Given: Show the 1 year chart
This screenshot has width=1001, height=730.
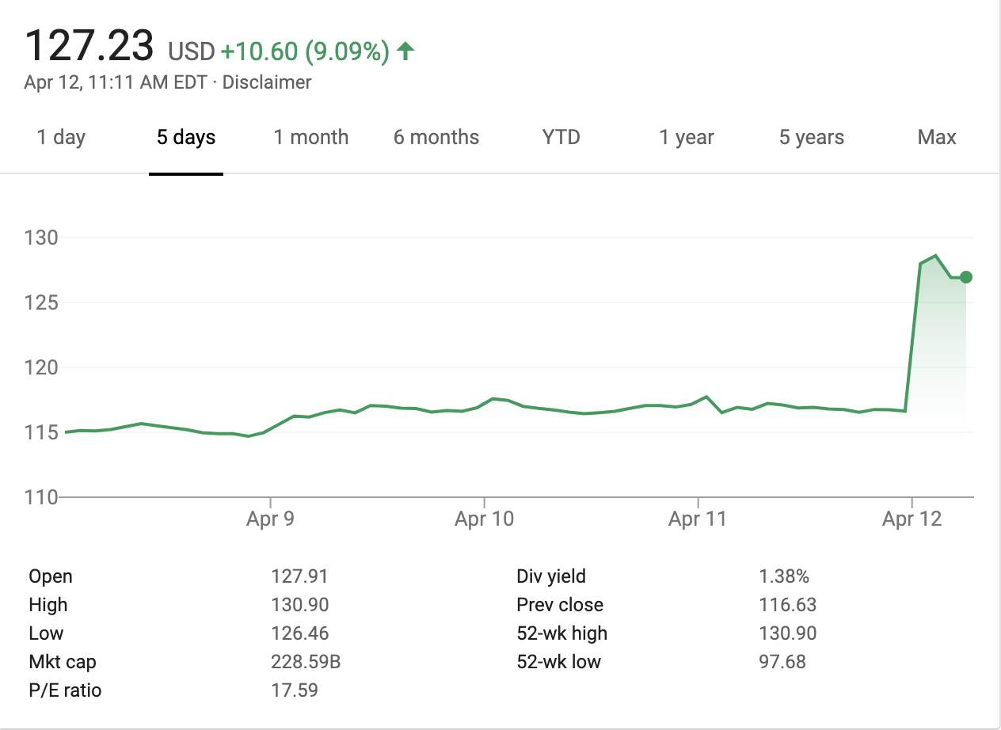Looking at the screenshot, I should tap(687, 138).
